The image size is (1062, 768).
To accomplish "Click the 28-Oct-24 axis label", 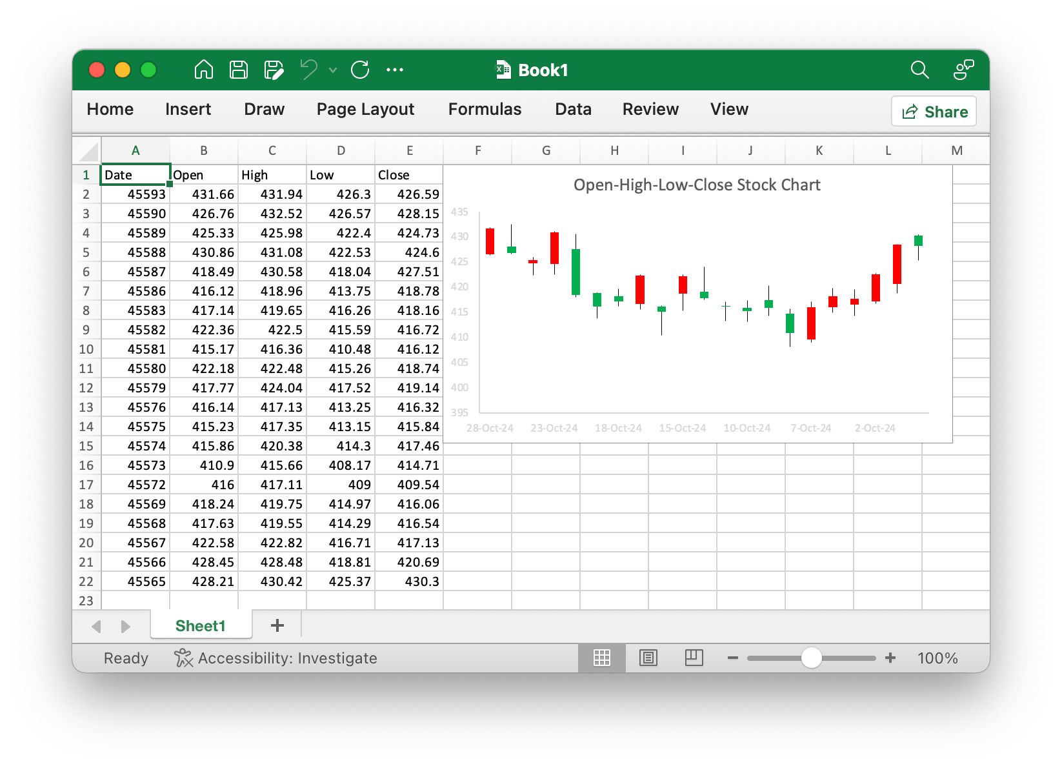I will (490, 428).
